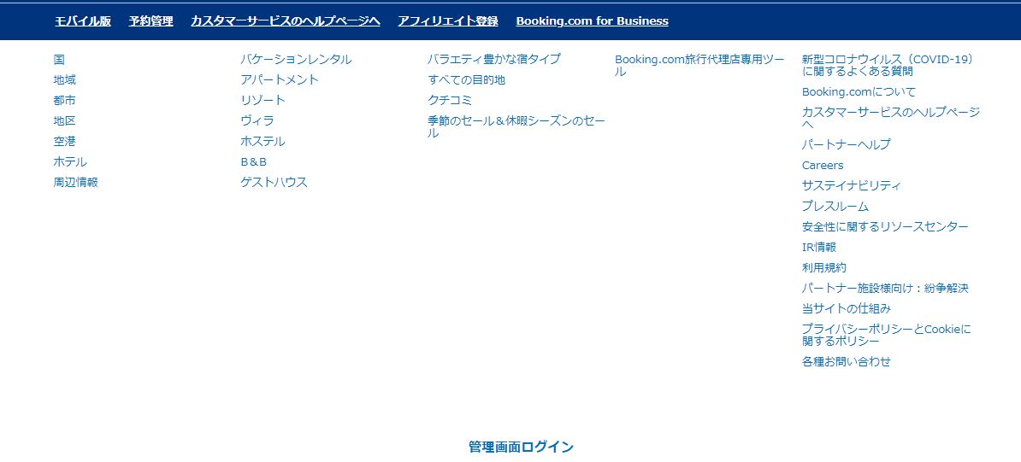Go to カスタマーサービスのヘルプページへ in top bar
This screenshot has height=462, width=1021.
pos(286,20)
